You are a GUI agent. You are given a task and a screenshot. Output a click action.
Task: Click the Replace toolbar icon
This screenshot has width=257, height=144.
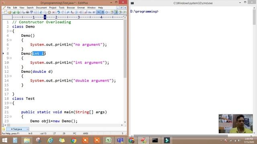click(x=72, y=12)
